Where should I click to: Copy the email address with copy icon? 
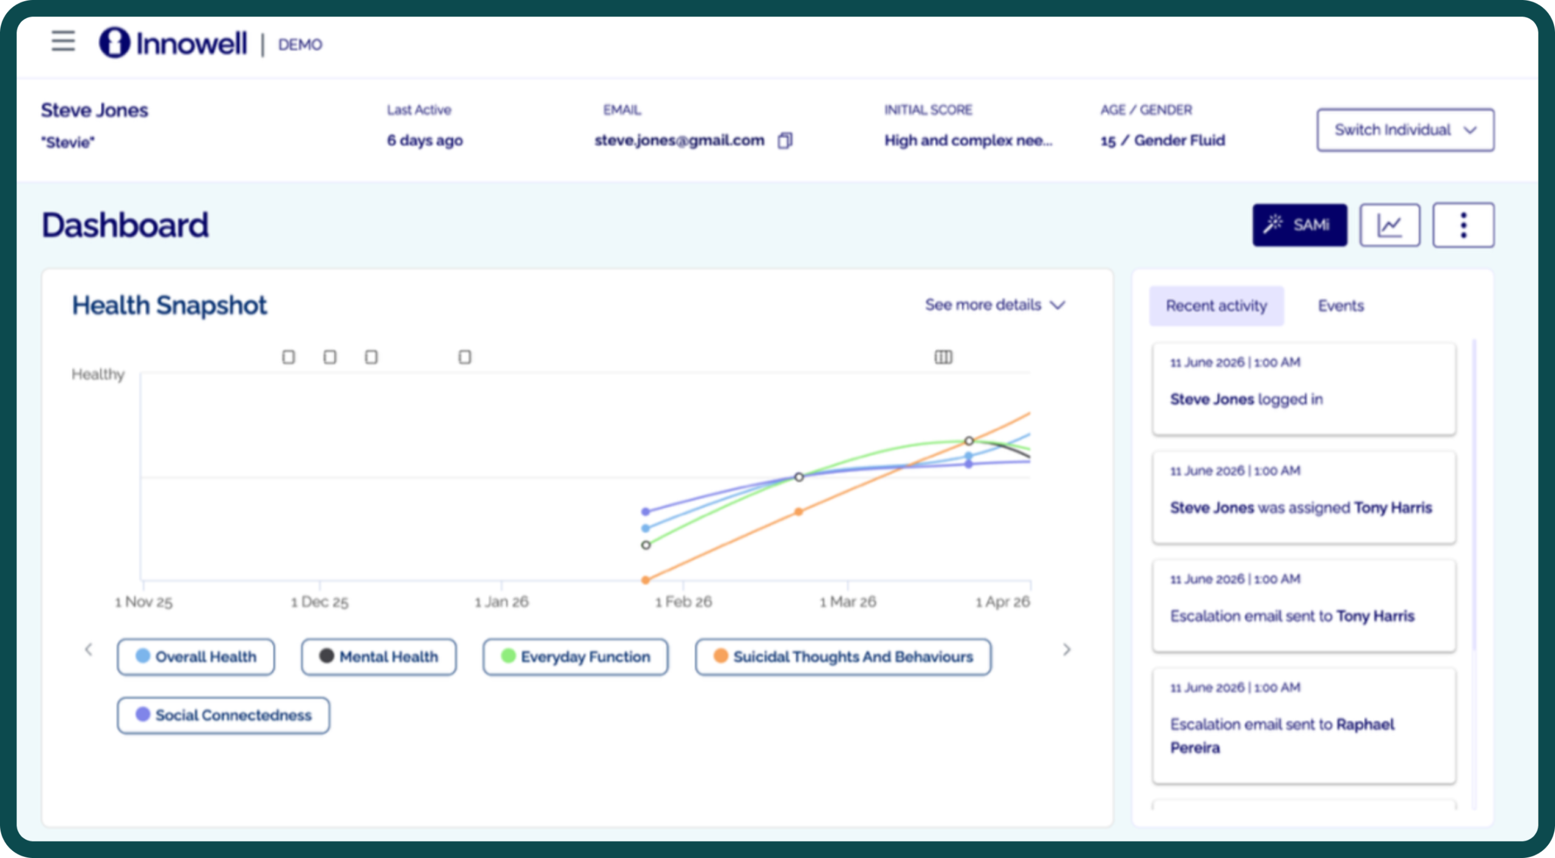click(x=785, y=140)
